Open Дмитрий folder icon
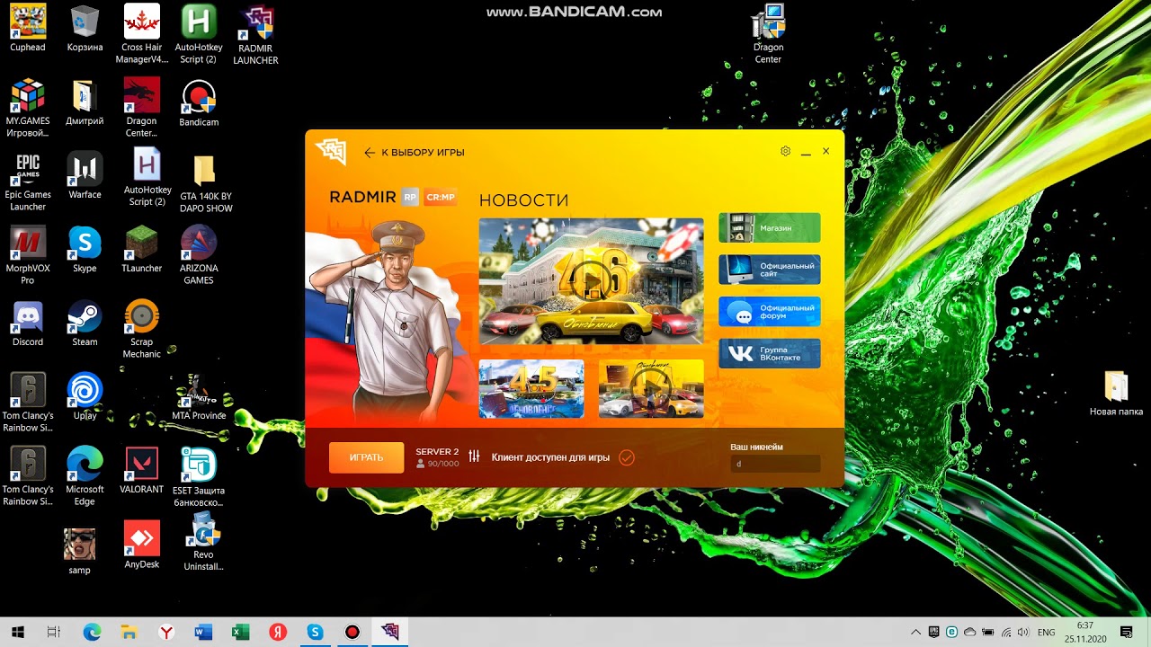1151x647 pixels. pyautogui.click(x=85, y=102)
